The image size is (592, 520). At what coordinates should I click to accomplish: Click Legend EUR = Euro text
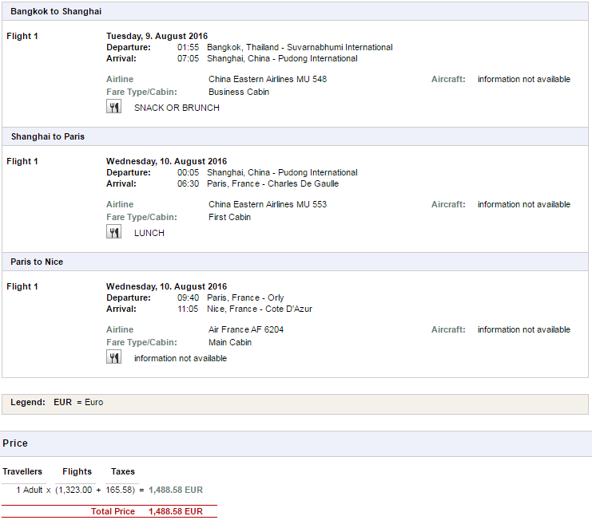tap(57, 403)
